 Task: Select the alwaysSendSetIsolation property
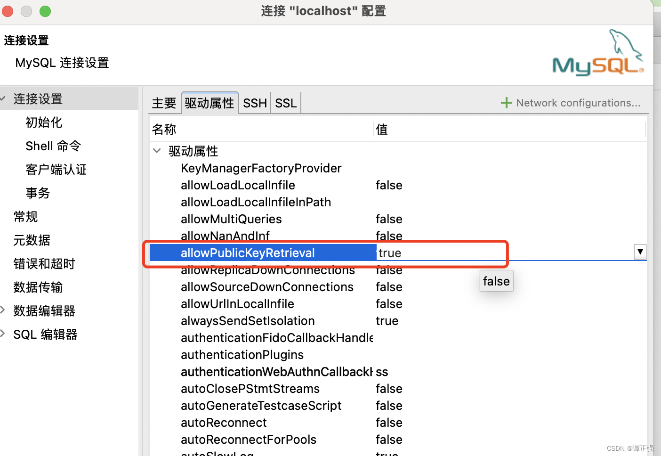[248, 321]
